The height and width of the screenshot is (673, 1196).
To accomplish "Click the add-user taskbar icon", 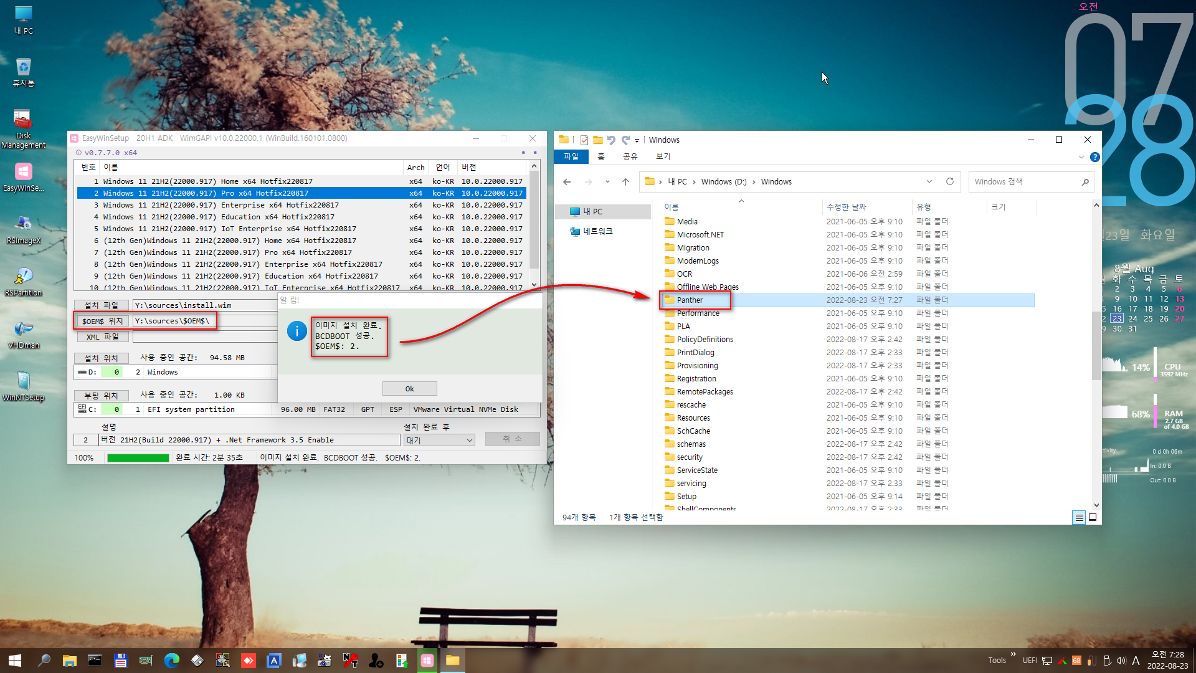I will tap(376, 661).
